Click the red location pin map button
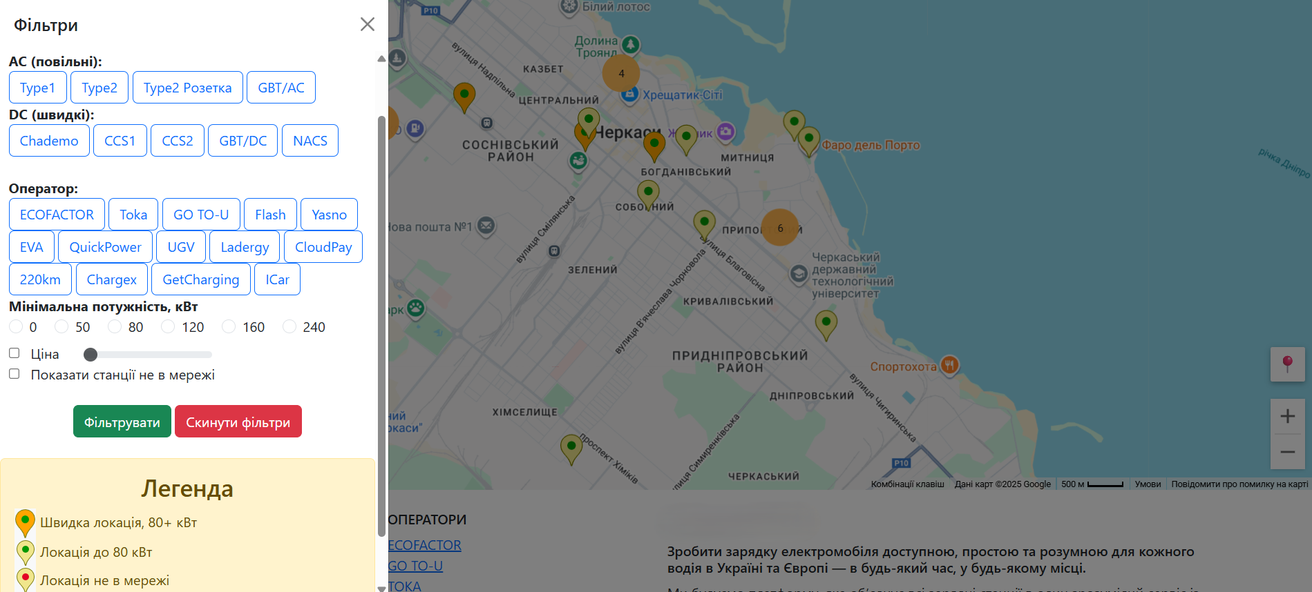1312x592 pixels. click(1288, 364)
